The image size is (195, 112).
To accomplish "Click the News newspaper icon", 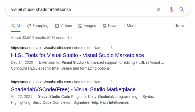I will pyautogui.click(x=105, y=26).
